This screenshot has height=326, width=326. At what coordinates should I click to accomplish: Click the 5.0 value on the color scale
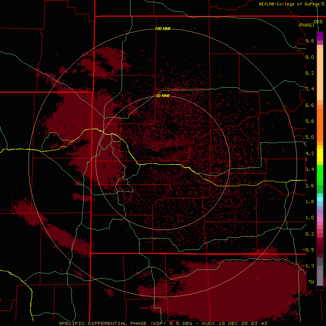[x=310, y=137]
